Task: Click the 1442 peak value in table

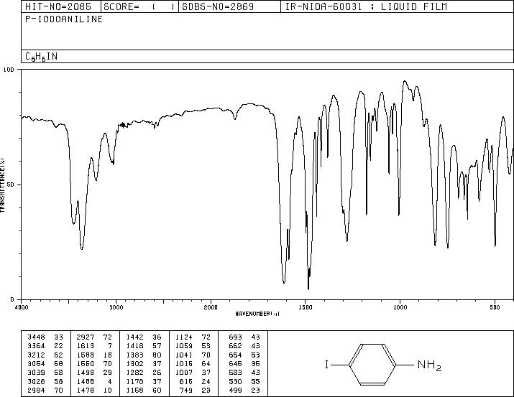Action: (134, 337)
